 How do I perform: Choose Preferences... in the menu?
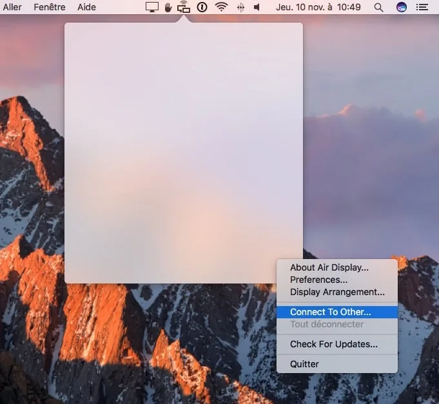(x=337, y=280)
